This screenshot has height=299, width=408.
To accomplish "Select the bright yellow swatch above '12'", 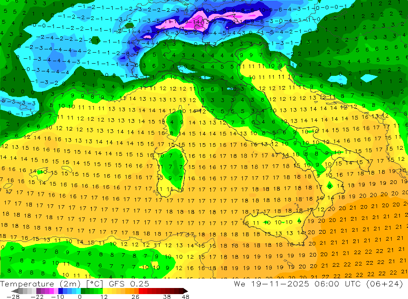I will click(105, 291).
